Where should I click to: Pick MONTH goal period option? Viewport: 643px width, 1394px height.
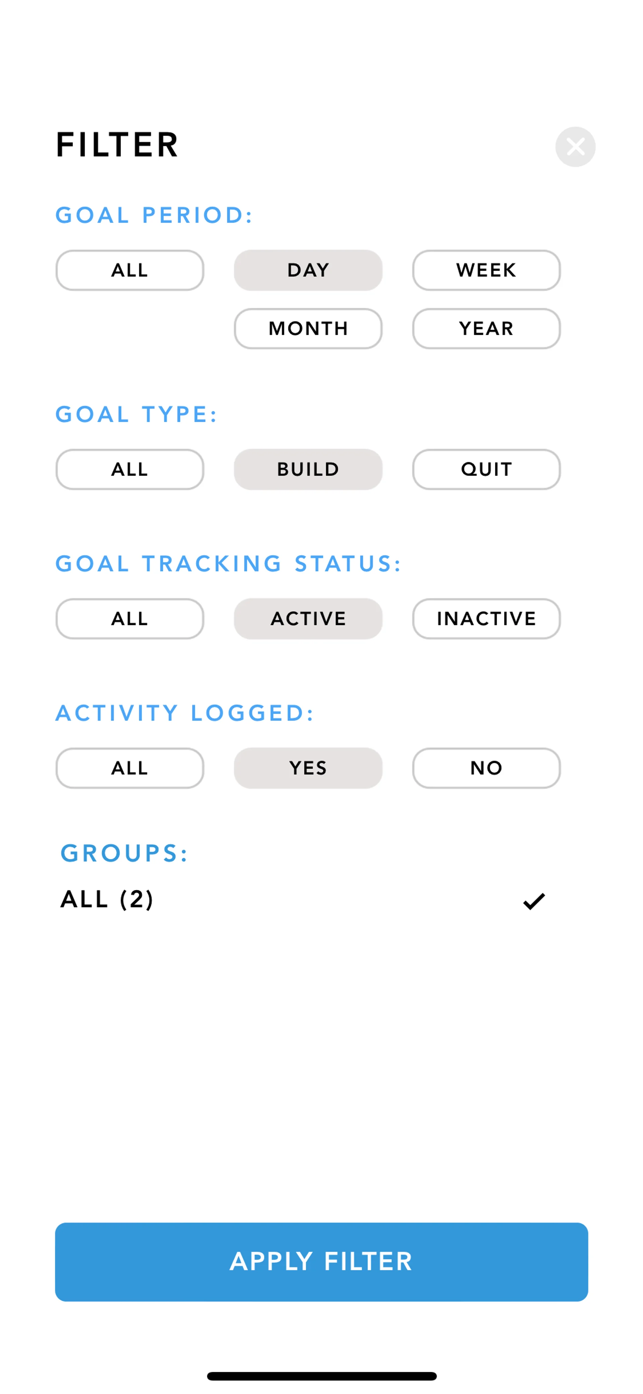coord(308,329)
